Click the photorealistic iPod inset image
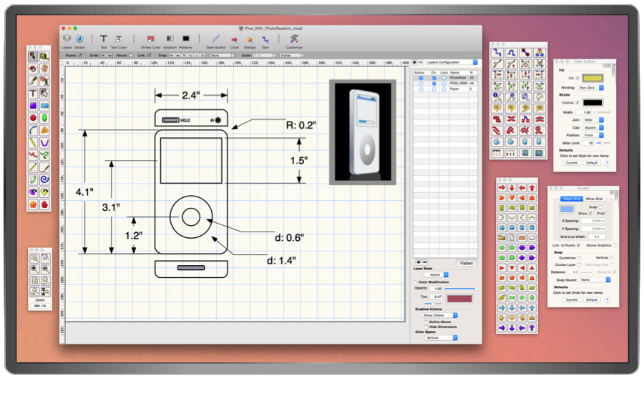Screen dimensions: 644x393 click(x=363, y=132)
